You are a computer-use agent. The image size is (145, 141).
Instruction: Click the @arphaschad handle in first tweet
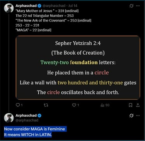[x=54, y=6]
